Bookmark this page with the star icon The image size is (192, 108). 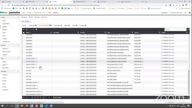point(166,5)
